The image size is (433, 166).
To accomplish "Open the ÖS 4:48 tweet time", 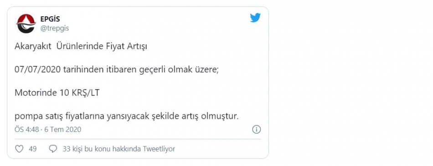I will pyautogui.click(x=26, y=129).
